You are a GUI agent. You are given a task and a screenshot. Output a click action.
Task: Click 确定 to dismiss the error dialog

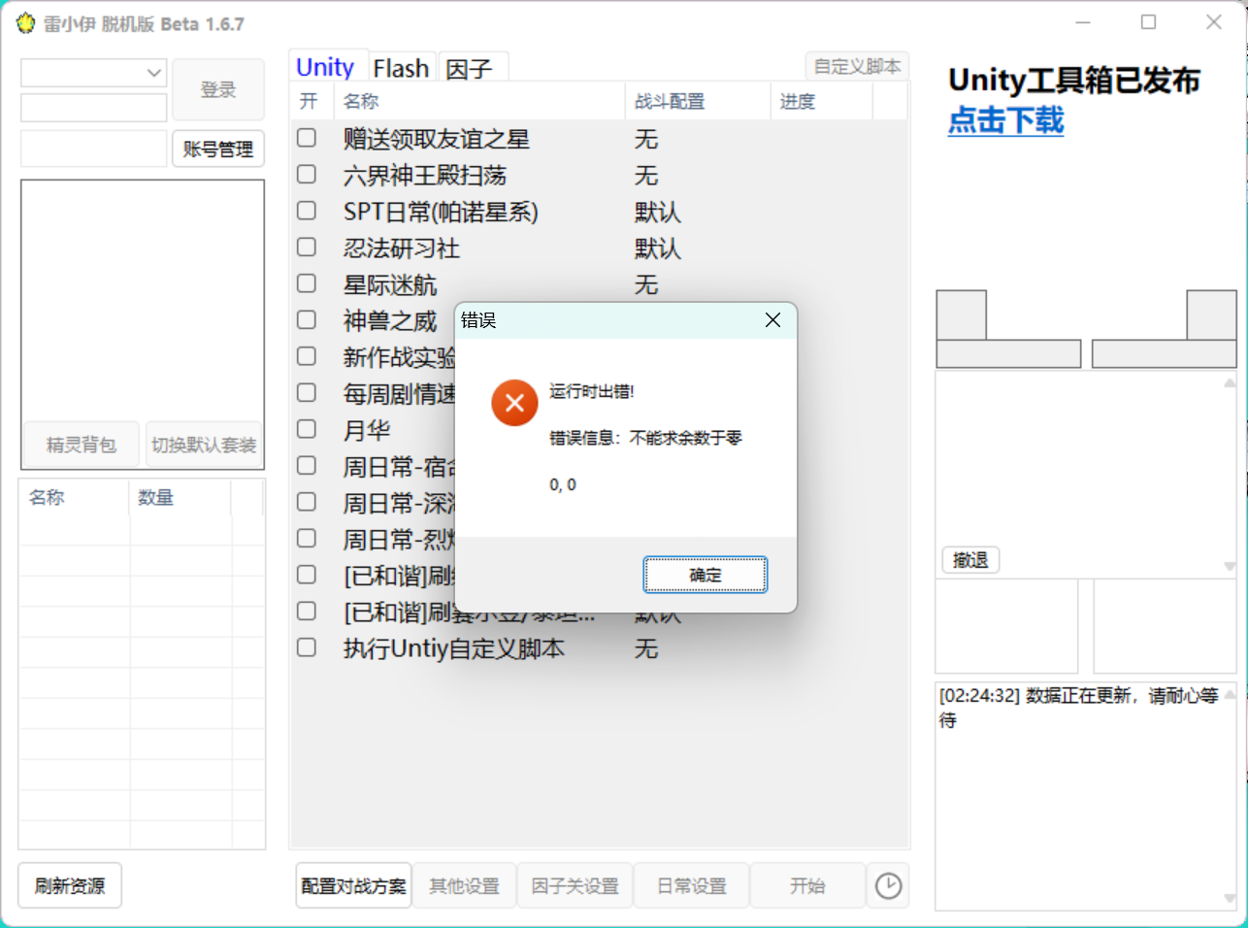click(706, 574)
